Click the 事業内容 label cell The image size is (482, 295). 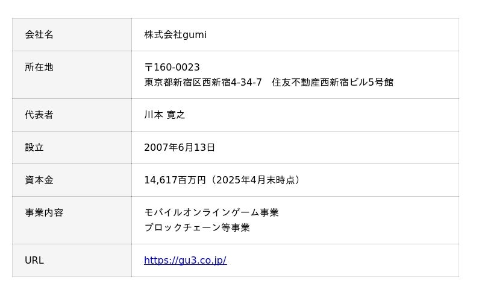pyautogui.click(x=44, y=212)
